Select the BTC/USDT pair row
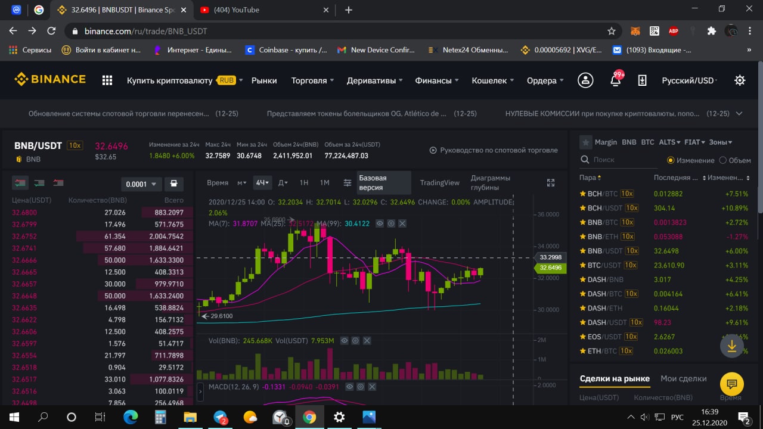 665,265
